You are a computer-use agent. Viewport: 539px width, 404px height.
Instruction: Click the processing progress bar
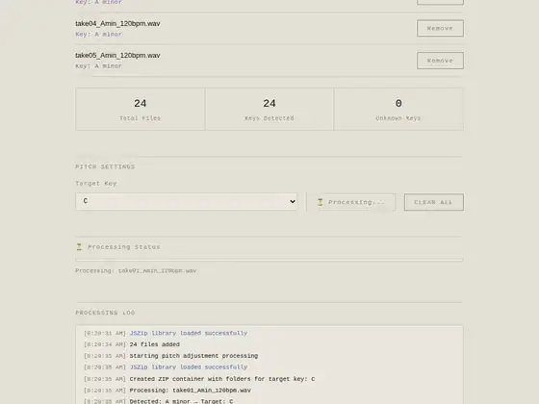coord(269,260)
